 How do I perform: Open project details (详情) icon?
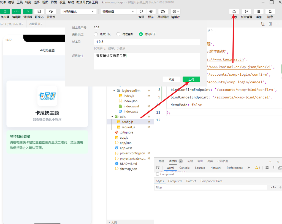coord(259,11)
